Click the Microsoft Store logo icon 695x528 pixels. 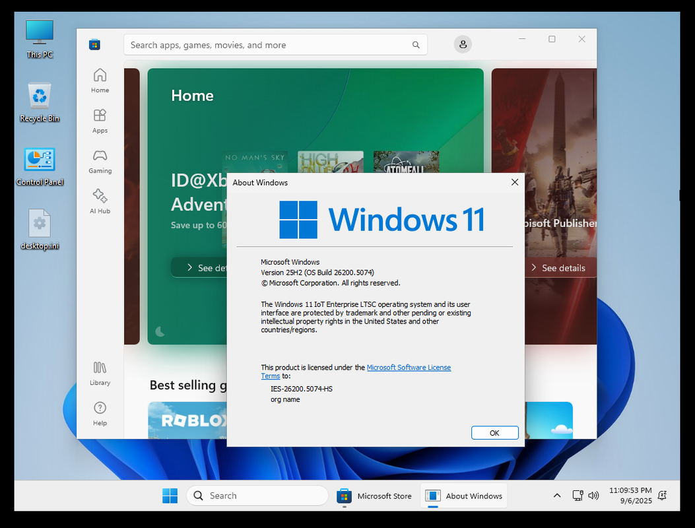(x=94, y=44)
